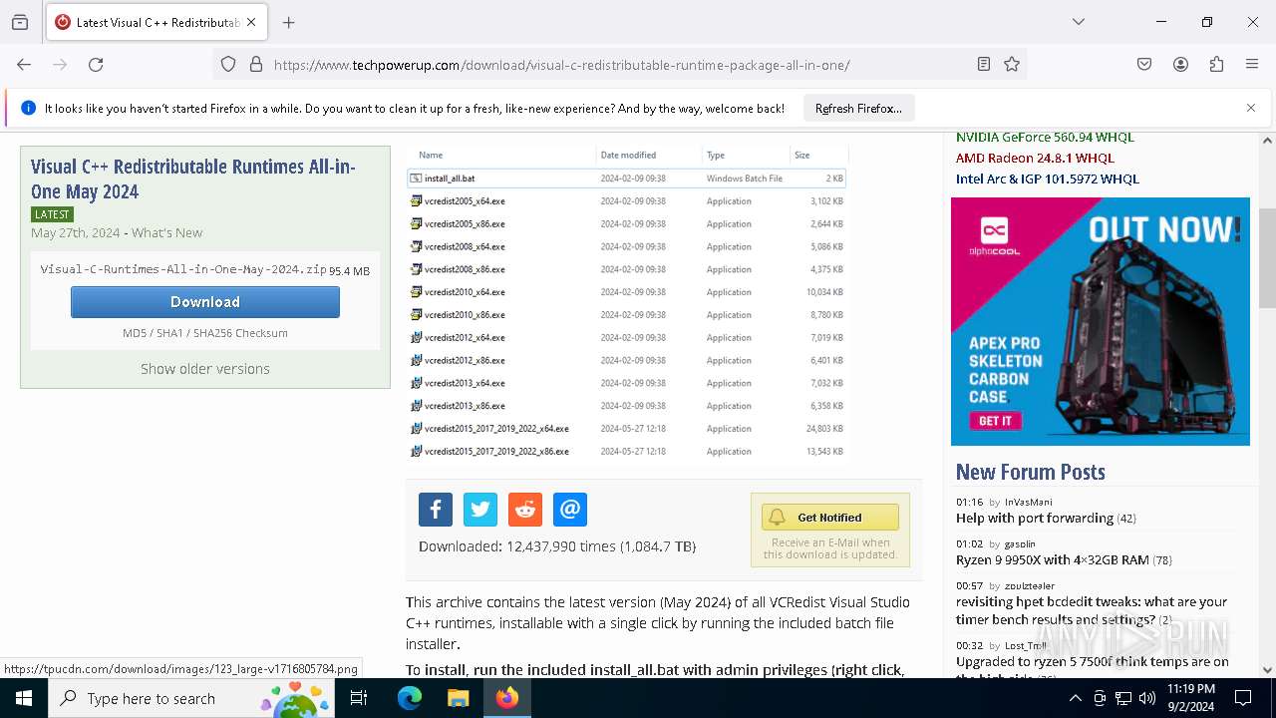The height and width of the screenshot is (718, 1276).
Task: Open What's New link
Action: [x=167, y=232]
